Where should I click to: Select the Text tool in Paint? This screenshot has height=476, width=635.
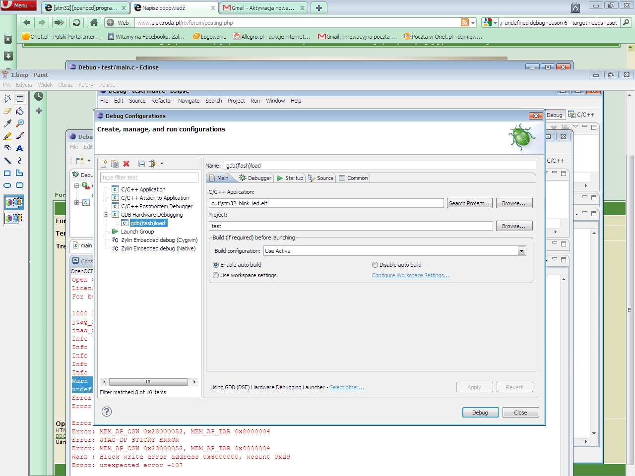(20, 148)
